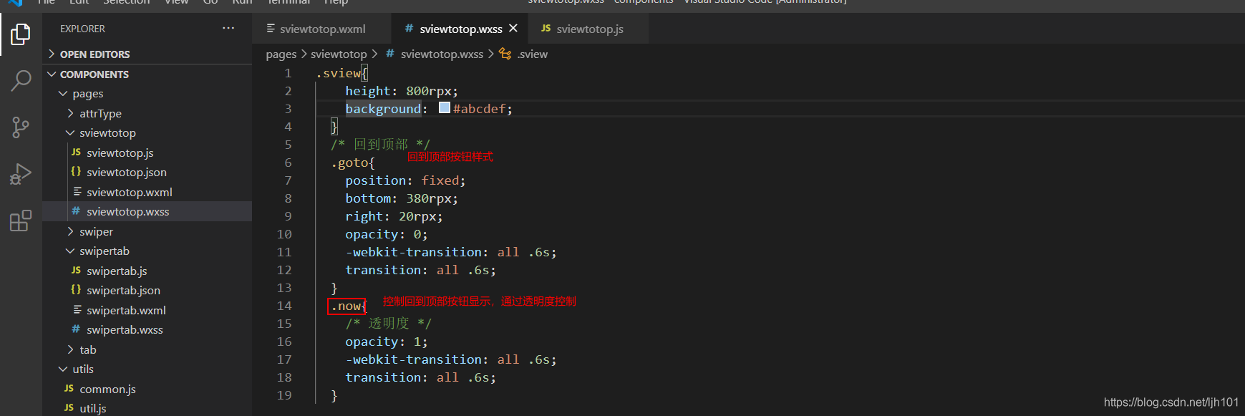Open the Run and Debug view icon
The image size is (1245, 416).
click(x=21, y=174)
